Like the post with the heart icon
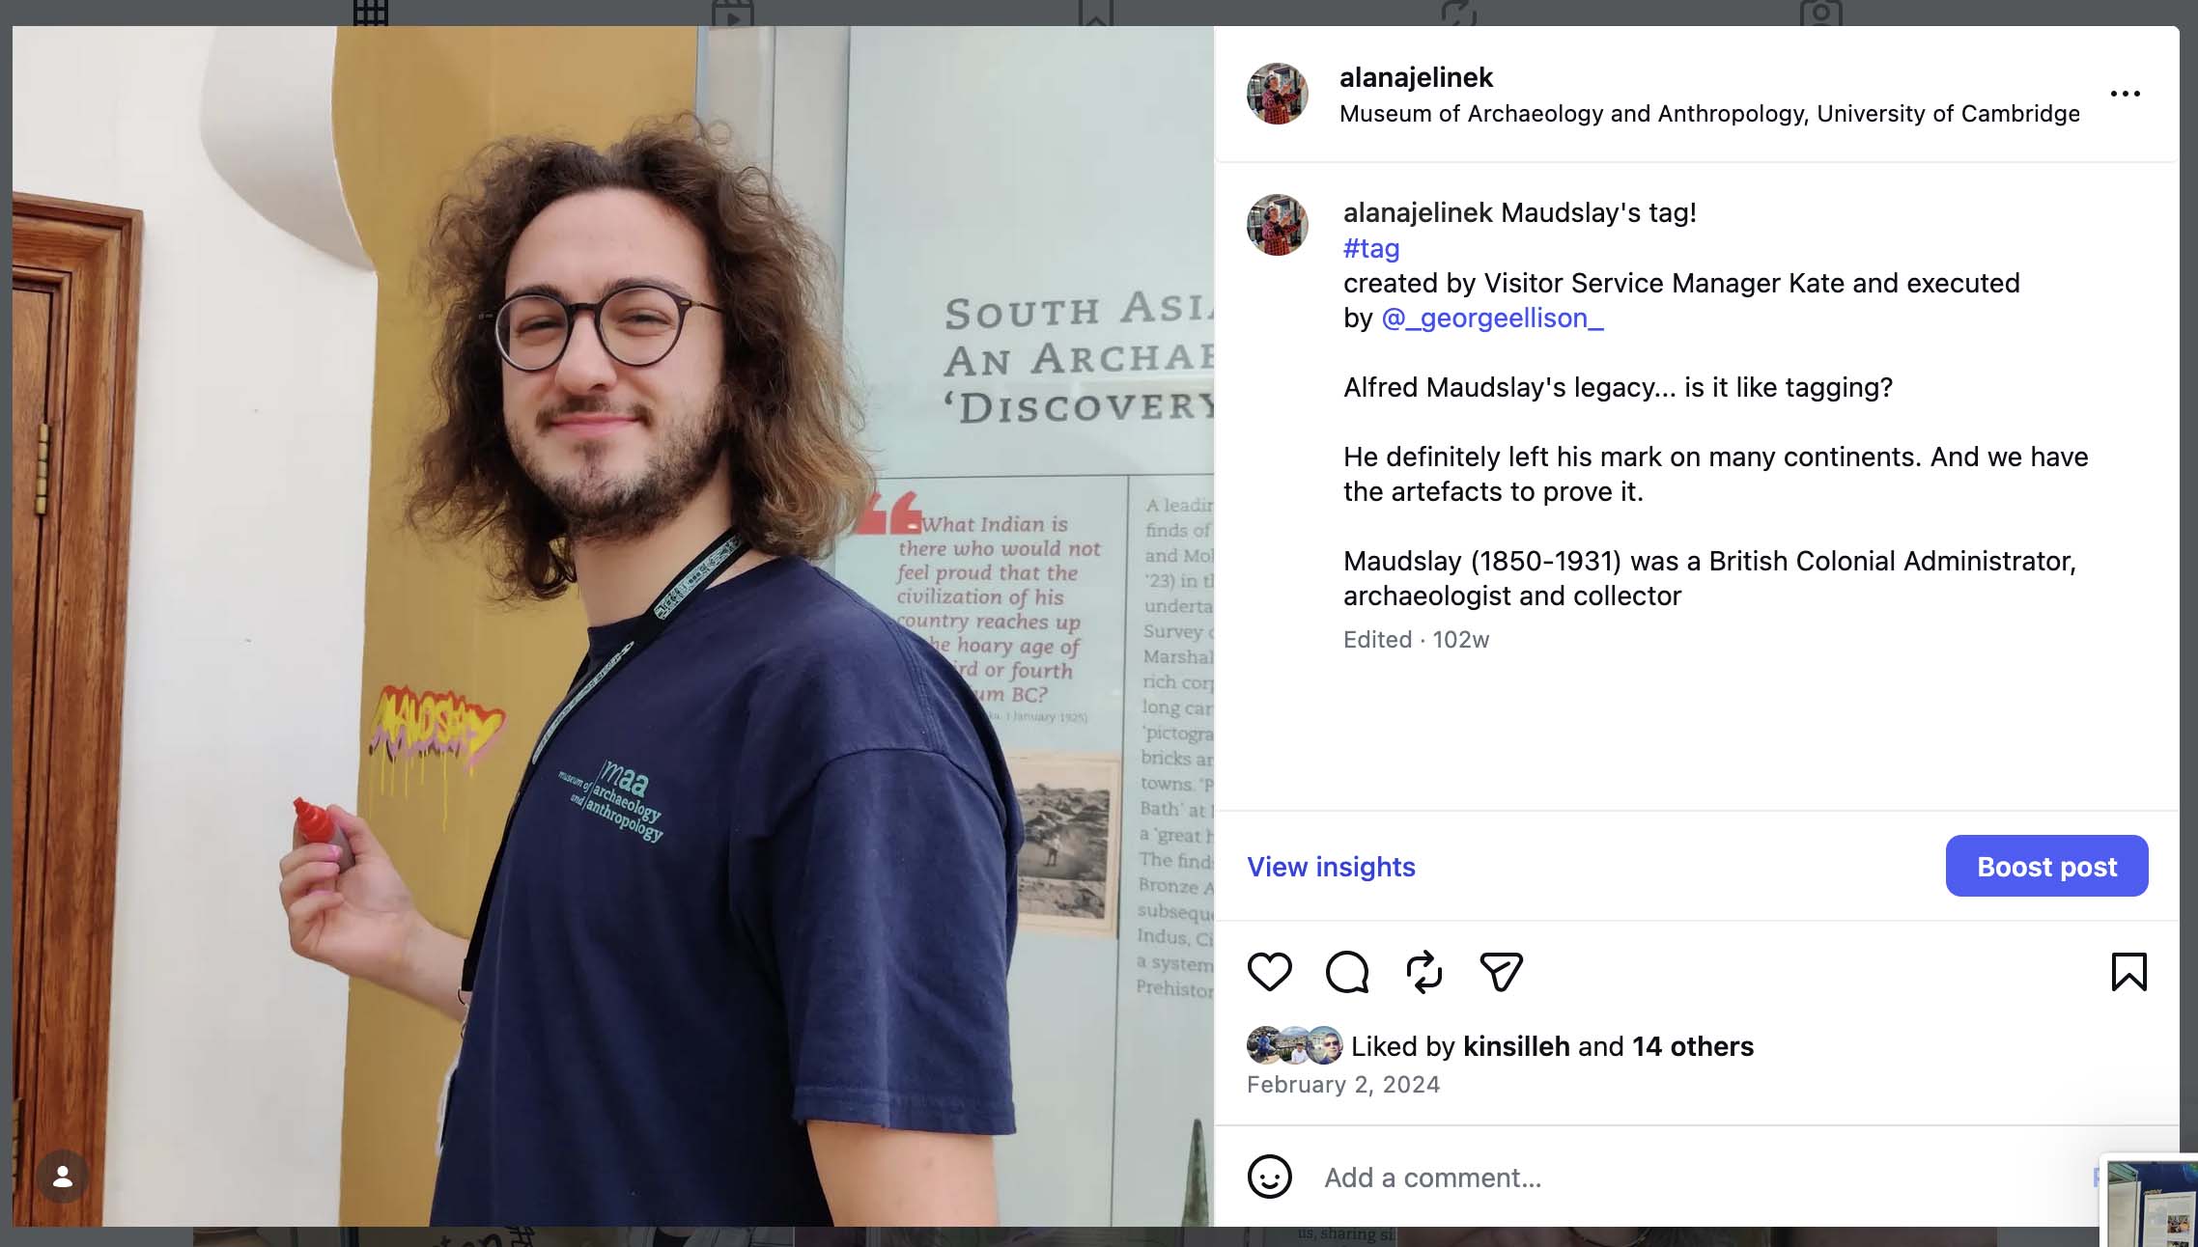This screenshot has width=2198, height=1247. click(x=1269, y=971)
